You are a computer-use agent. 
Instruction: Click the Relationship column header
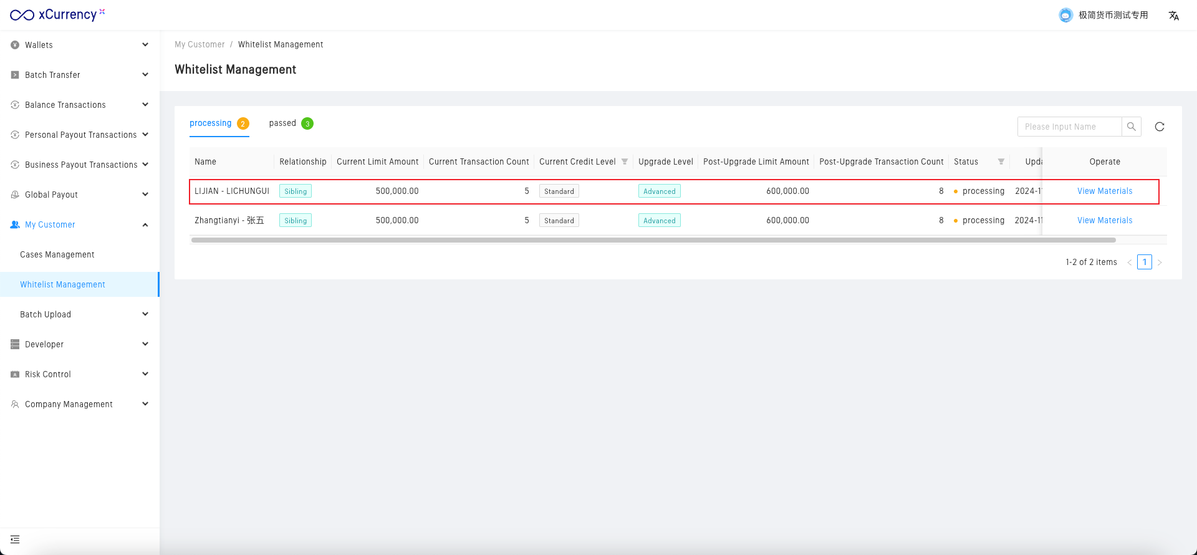pyautogui.click(x=303, y=162)
